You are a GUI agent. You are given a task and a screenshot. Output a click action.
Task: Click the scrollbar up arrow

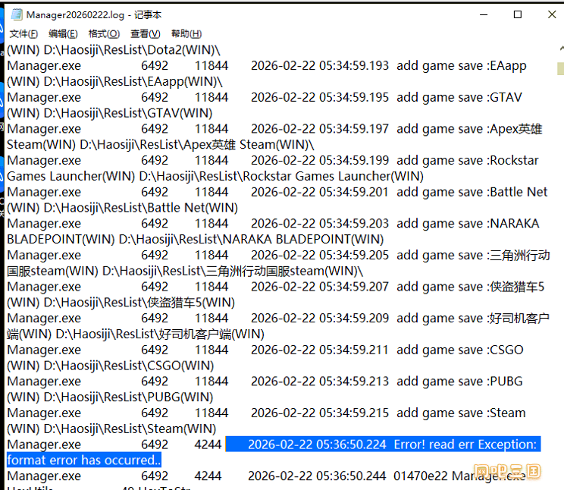tap(561, 49)
